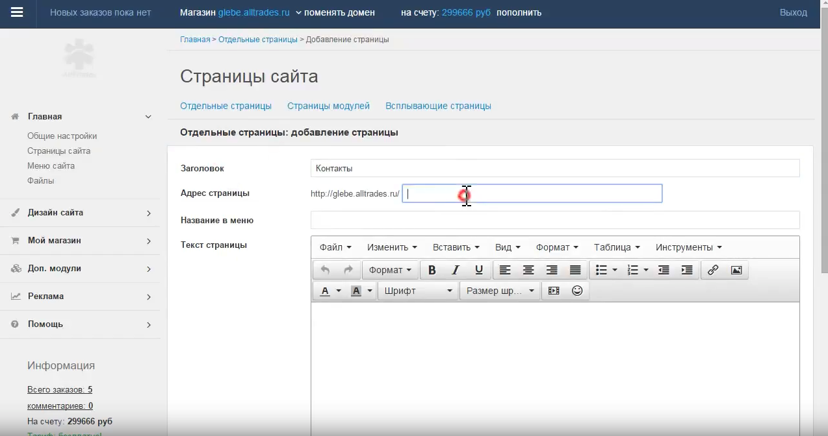The image size is (828, 436).
Task: Click the Выход logout link
Action: [793, 12]
